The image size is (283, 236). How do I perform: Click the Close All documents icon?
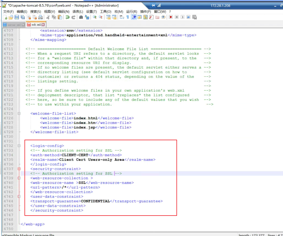[35, 17]
